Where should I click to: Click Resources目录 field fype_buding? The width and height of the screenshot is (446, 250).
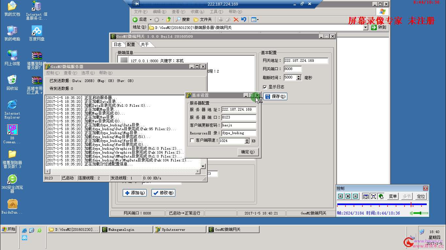[x=239, y=133]
